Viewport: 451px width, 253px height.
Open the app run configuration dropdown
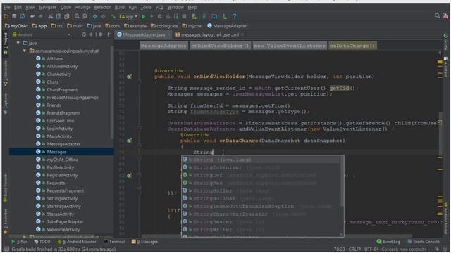pyautogui.click(x=128, y=17)
